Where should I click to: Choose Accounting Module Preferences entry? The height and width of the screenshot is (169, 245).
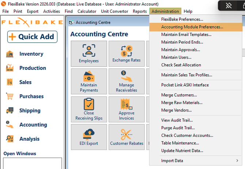click(196, 27)
